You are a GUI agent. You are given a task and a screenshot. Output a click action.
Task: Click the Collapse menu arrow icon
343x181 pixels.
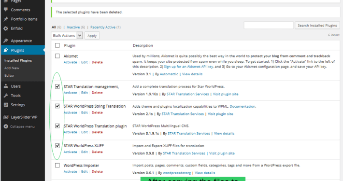coord(6,126)
